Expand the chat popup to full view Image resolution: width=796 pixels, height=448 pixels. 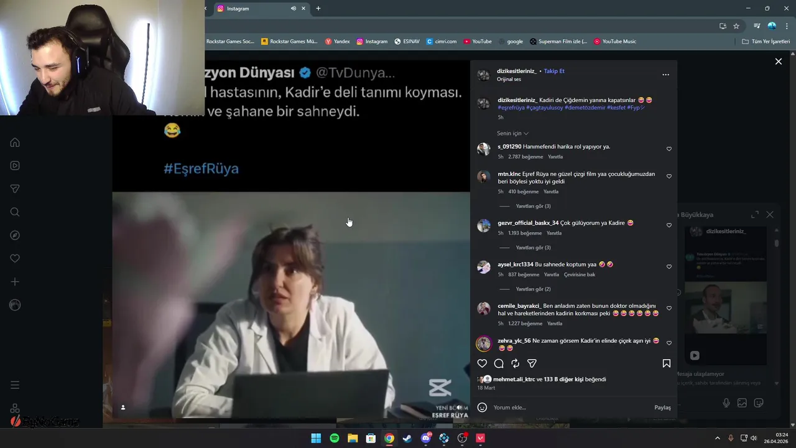pyautogui.click(x=754, y=215)
